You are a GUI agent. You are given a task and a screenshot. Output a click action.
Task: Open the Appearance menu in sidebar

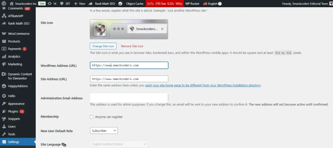click(x=16, y=104)
